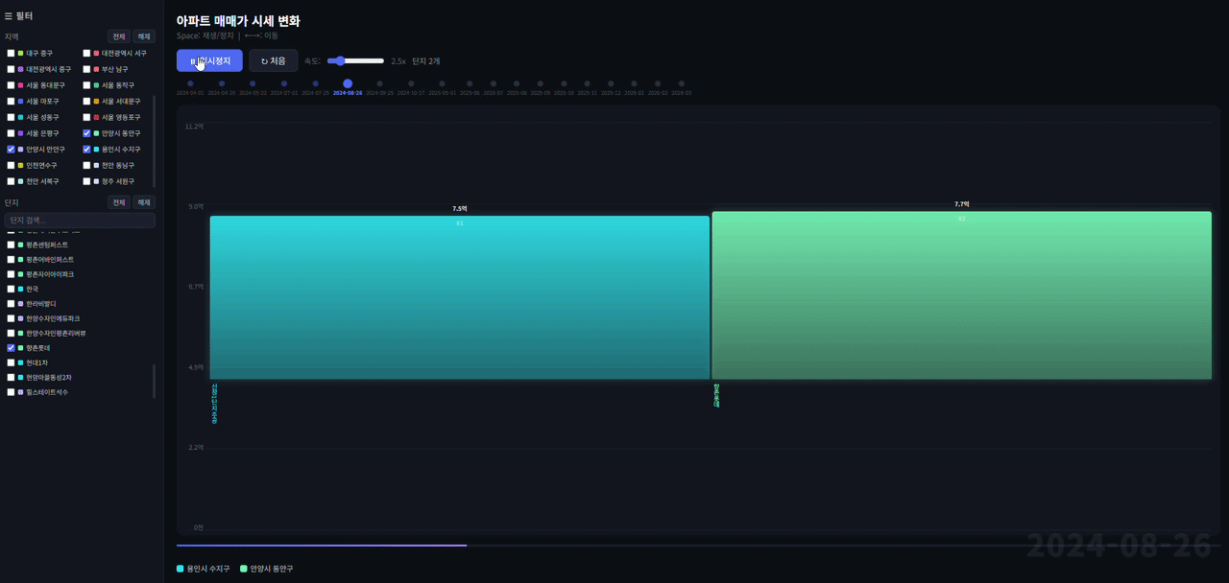The height and width of the screenshot is (583, 1229).
Task: Pause playback with the 일시정지 button
Action: pos(209,61)
